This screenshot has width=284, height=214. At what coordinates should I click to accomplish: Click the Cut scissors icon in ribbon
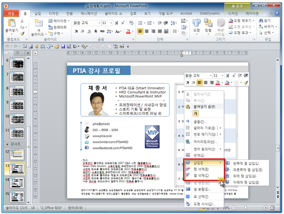[x=22, y=21]
